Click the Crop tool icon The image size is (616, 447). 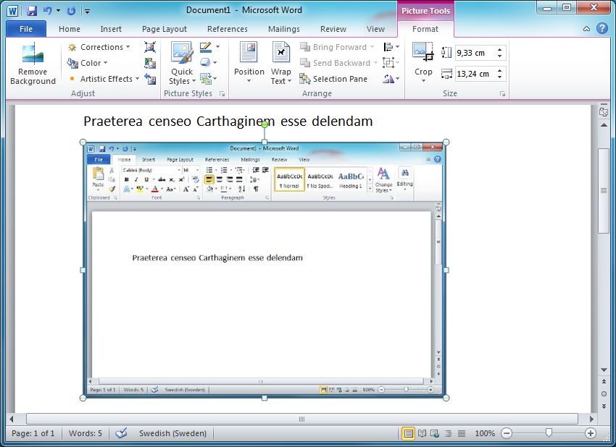[x=423, y=52]
